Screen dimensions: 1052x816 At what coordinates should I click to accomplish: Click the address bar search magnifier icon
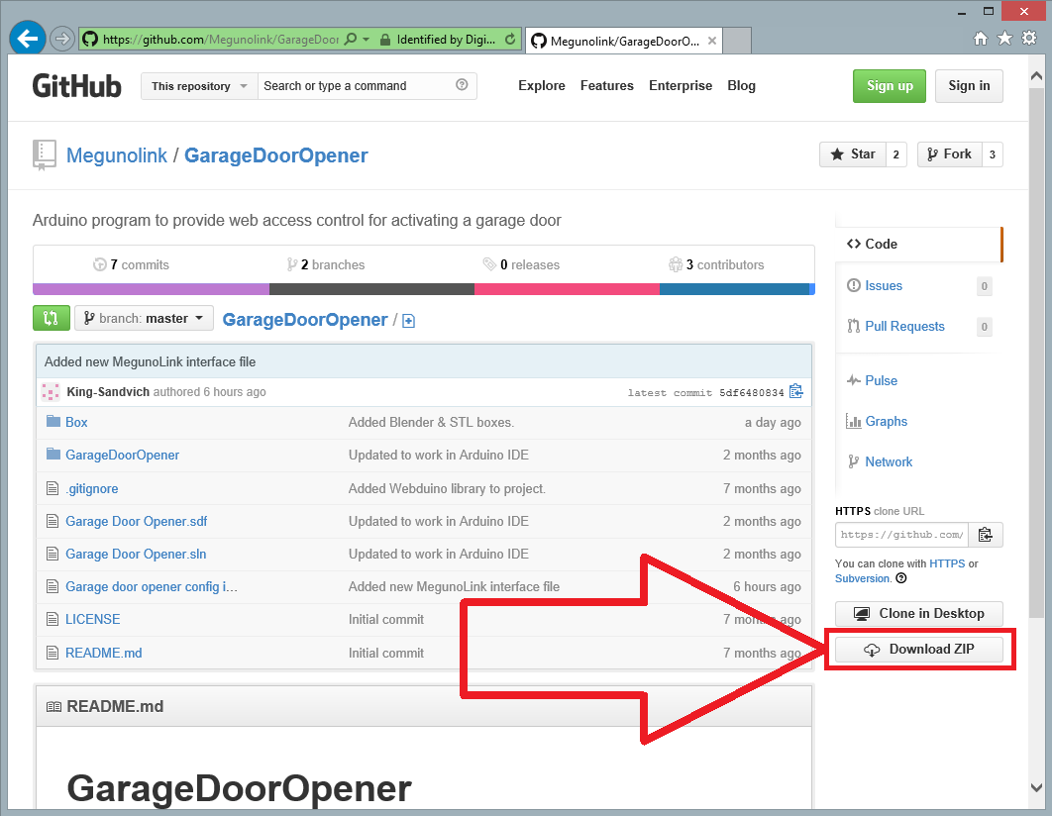[351, 40]
